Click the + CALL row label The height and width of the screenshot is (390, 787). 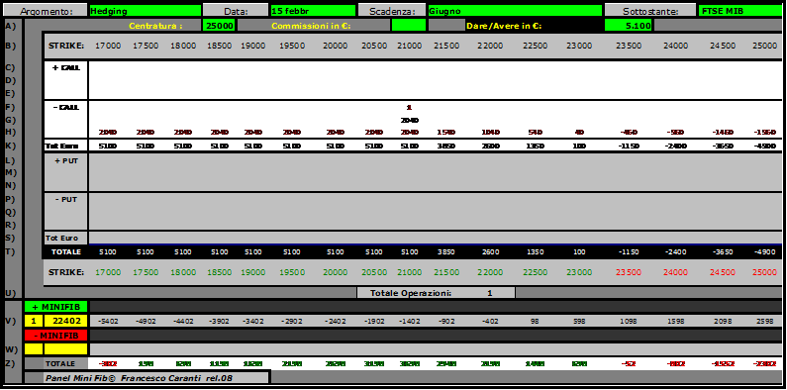[x=65, y=68]
